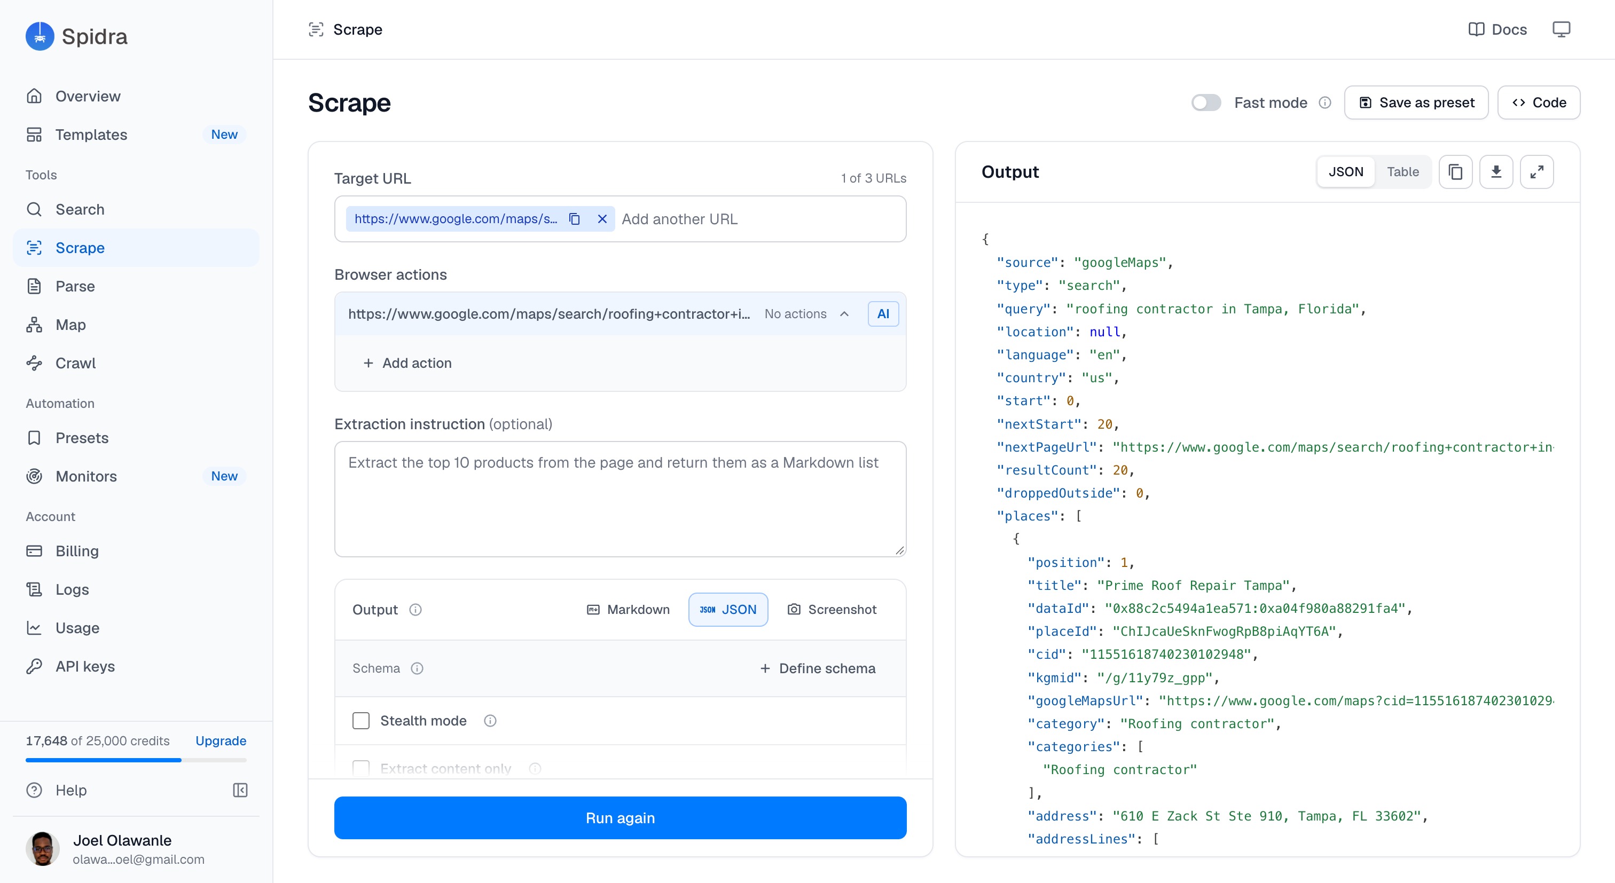Image resolution: width=1615 pixels, height=883 pixels.
Task: Open the monitor display icon in header
Action: pyautogui.click(x=1561, y=29)
